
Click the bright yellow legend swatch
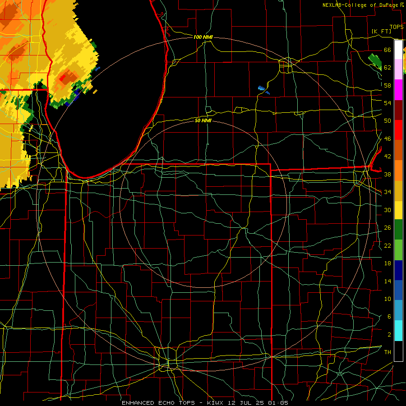pos(398,211)
